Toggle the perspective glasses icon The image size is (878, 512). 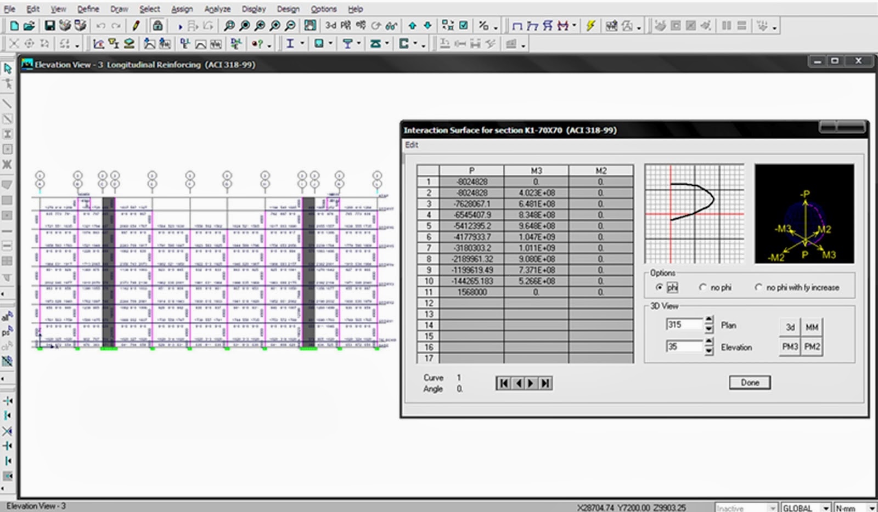point(391,26)
